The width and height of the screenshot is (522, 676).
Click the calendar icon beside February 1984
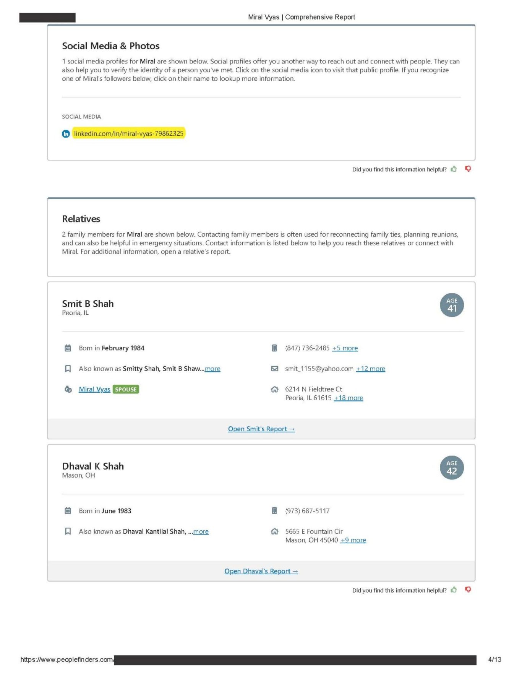[x=68, y=348]
